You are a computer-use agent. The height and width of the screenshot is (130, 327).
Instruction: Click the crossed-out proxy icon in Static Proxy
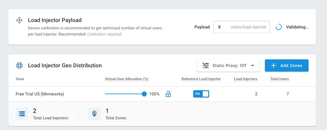[206, 65]
